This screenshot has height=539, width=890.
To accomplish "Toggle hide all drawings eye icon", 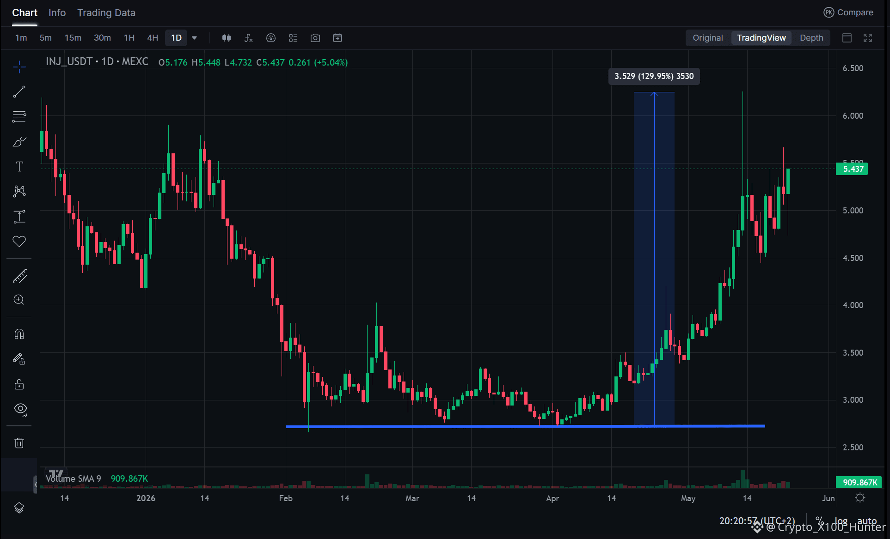I will [x=19, y=409].
